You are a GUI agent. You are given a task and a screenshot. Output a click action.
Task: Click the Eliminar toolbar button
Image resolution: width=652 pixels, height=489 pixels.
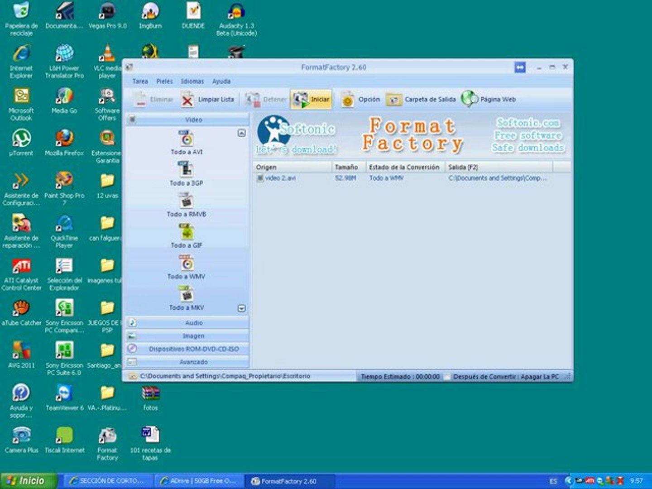[153, 99]
